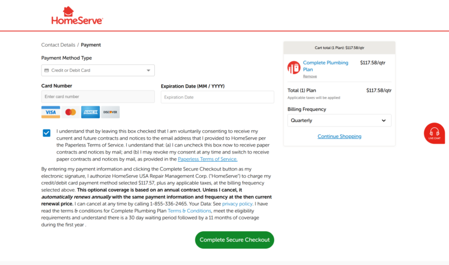Click the Continue Shopping link

(339, 137)
